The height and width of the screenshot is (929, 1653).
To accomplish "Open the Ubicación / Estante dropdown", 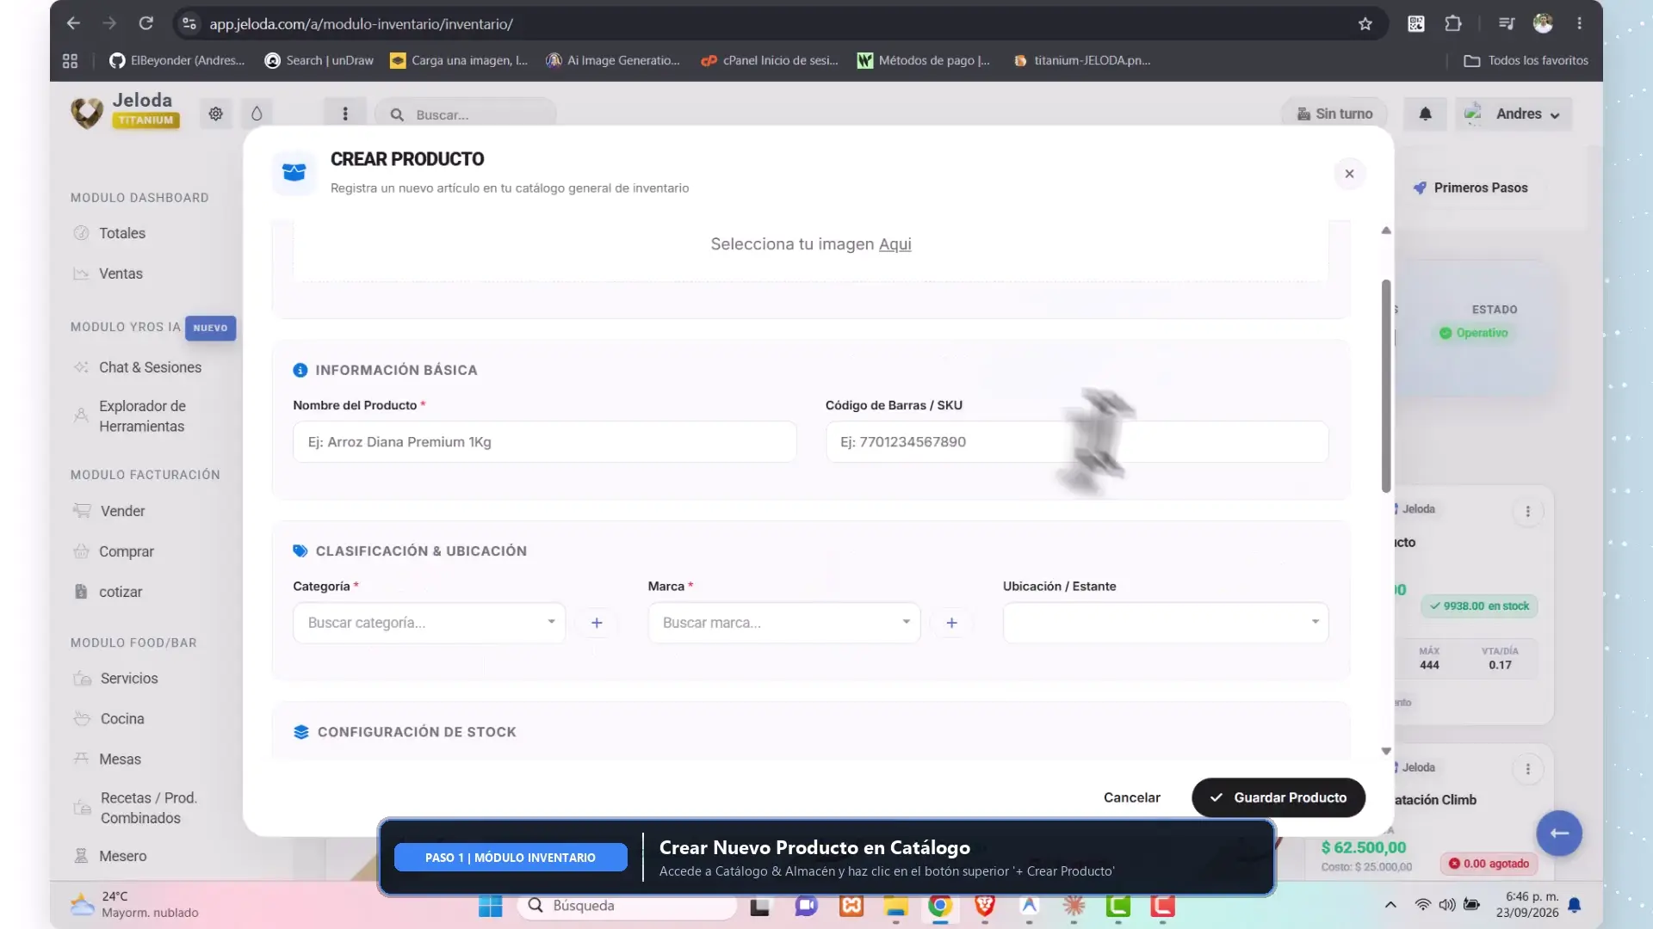I will click(x=1166, y=623).
